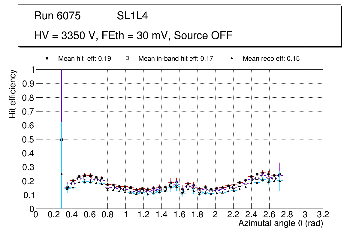The width and height of the screenshot is (359, 232).
Task: Select the outlier square marker at 0.5 efficiency
Action: click(61, 139)
